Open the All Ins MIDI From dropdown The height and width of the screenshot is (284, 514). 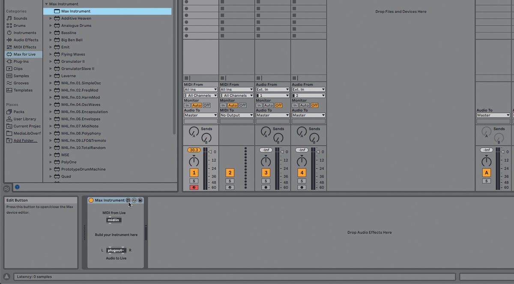coord(200,89)
